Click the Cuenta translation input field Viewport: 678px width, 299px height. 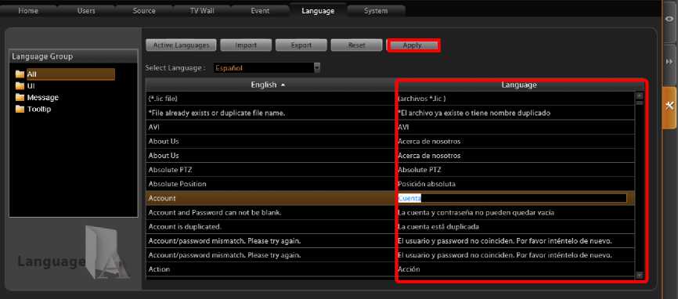point(512,198)
